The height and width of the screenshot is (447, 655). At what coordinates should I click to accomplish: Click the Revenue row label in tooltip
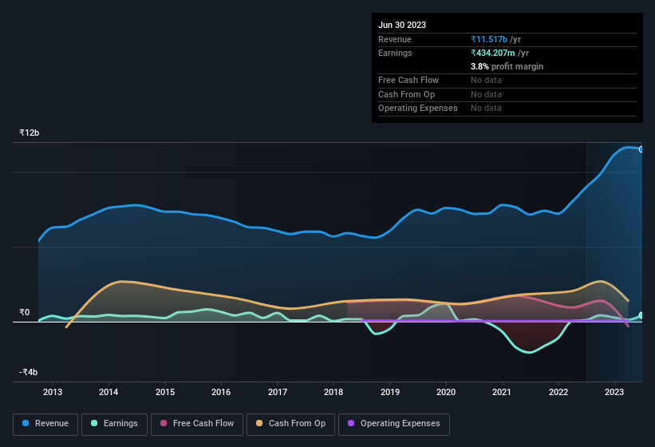[395, 39]
